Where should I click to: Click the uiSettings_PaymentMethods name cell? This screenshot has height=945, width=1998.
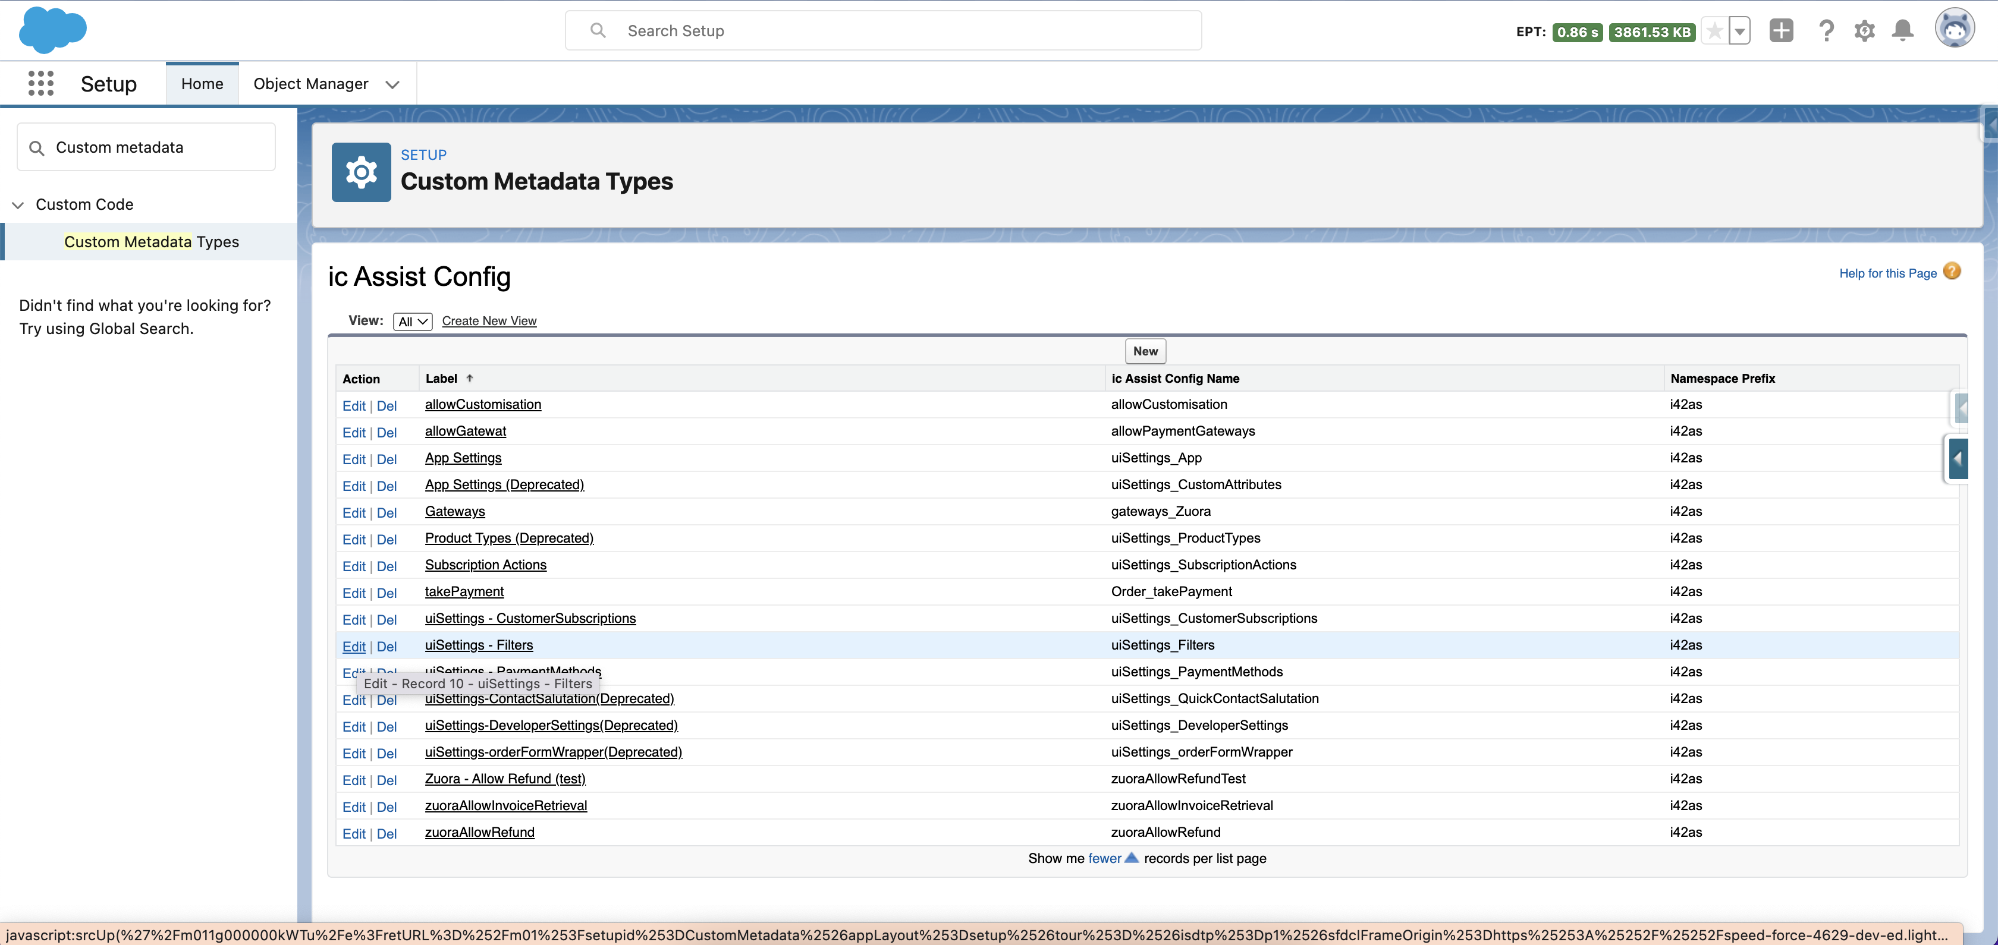[1197, 672]
